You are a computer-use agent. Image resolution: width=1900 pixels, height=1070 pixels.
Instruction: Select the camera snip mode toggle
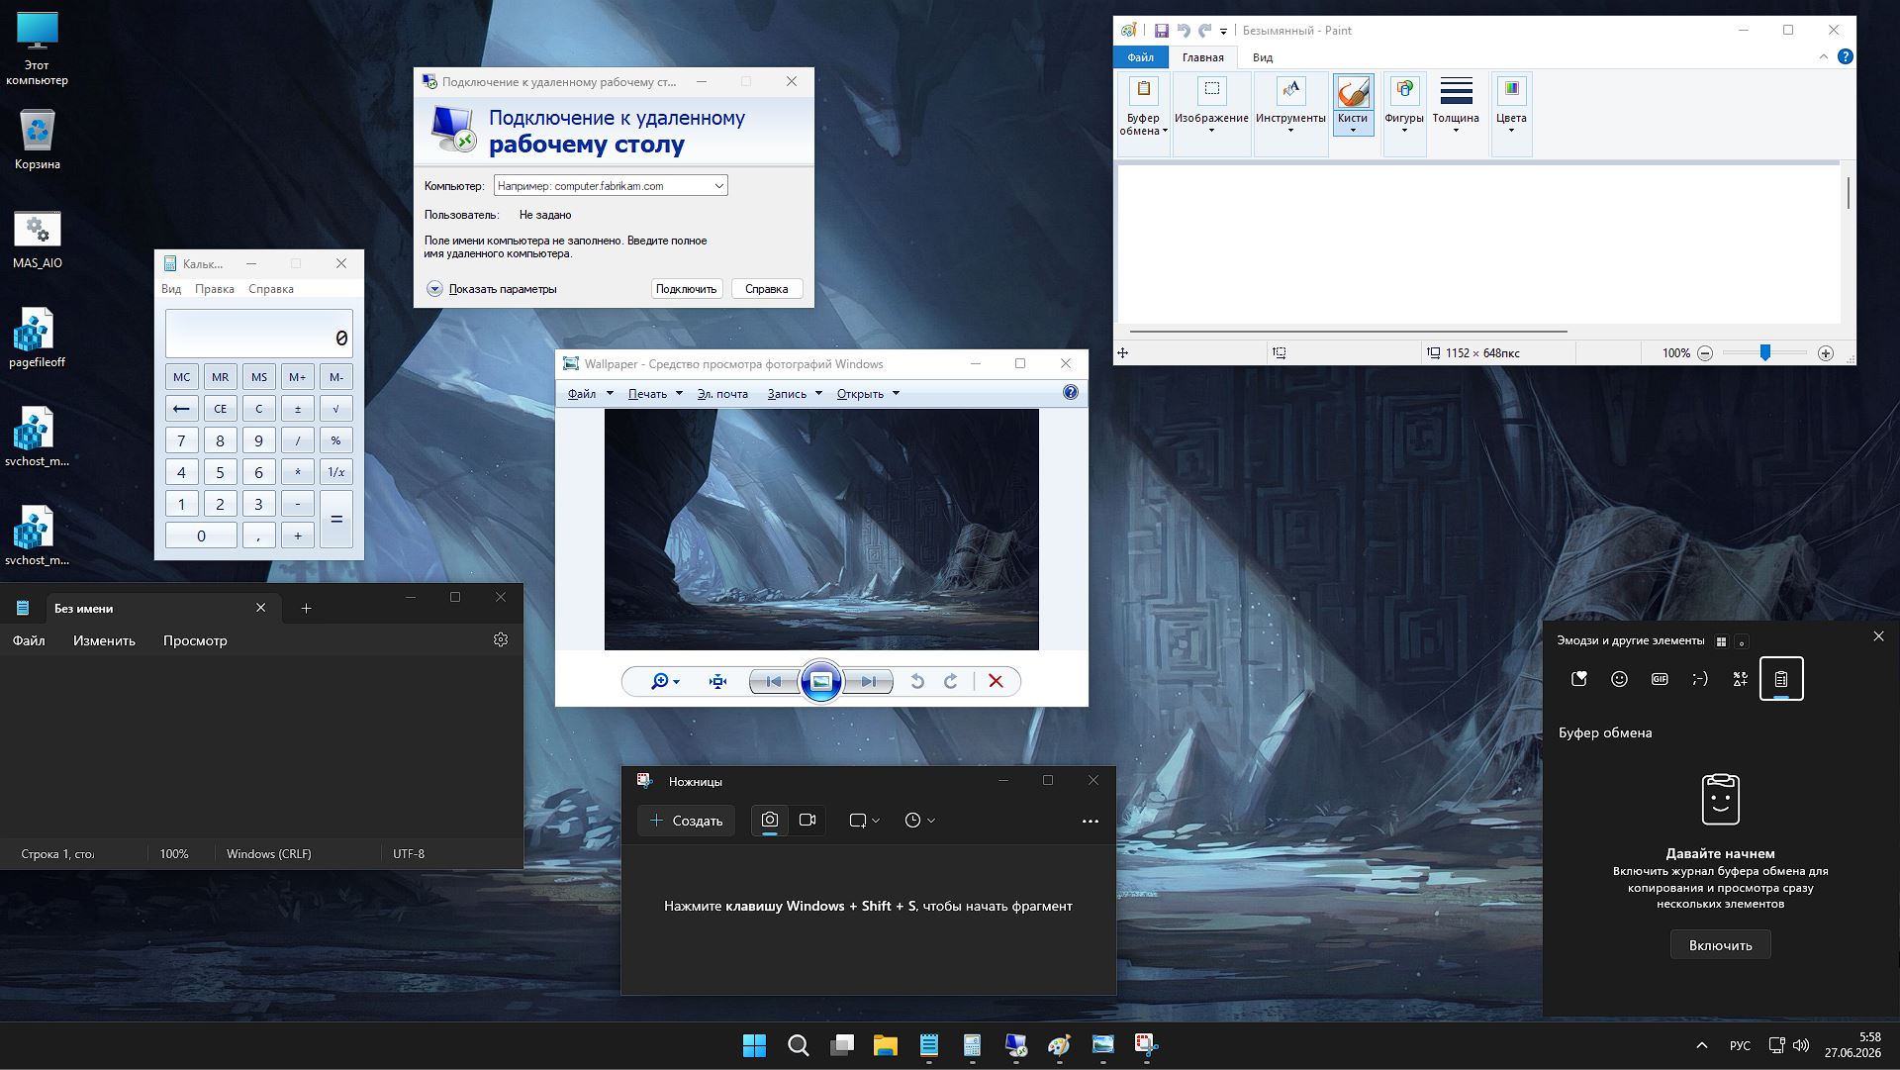pyautogui.click(x=770, y=821)
